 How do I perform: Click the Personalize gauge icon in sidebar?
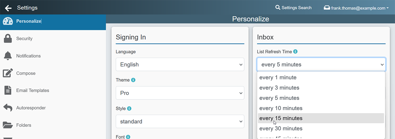tap(8, 21)
